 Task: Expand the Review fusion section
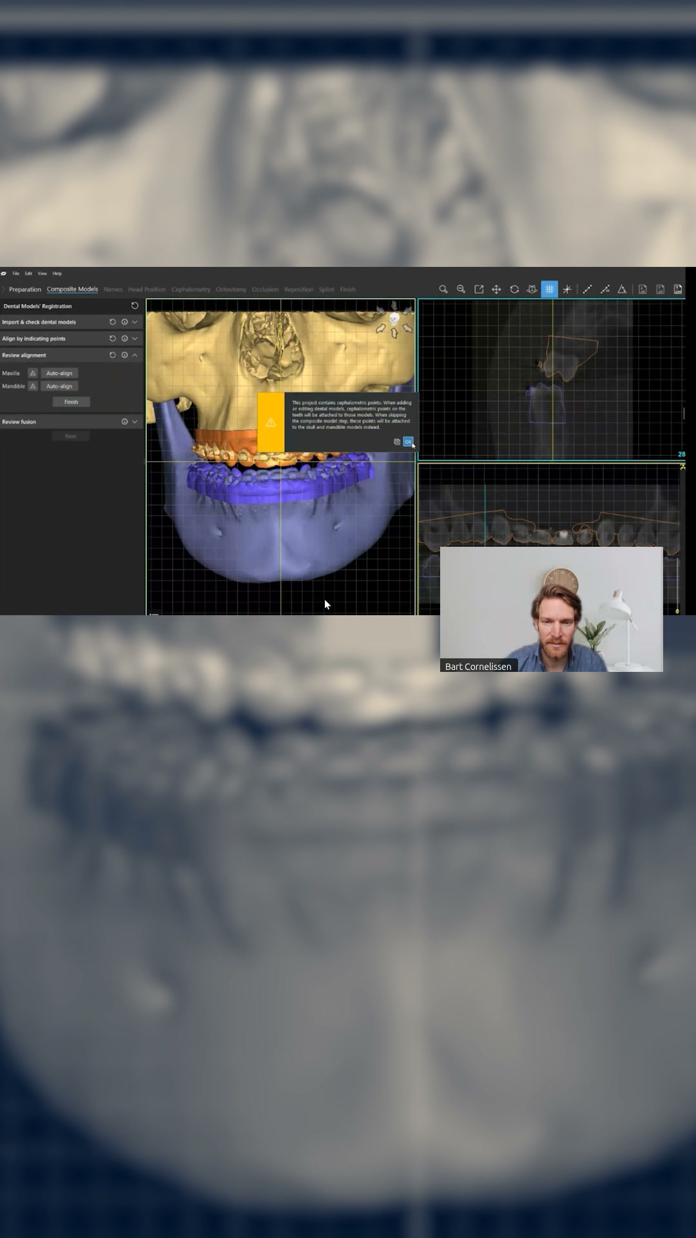tap(135, 422)
